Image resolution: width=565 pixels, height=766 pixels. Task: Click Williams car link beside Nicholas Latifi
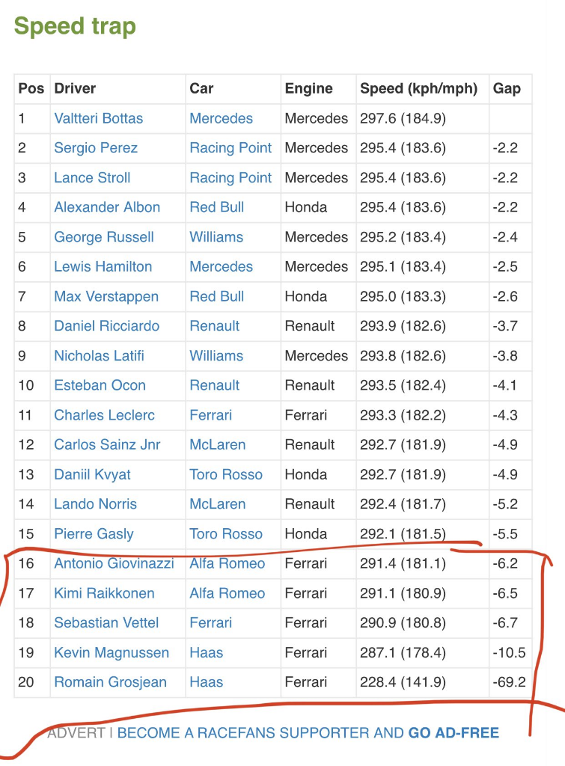click(216, 356)
